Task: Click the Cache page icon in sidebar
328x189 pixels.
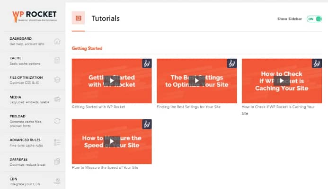Action: [x=57, y=61]
